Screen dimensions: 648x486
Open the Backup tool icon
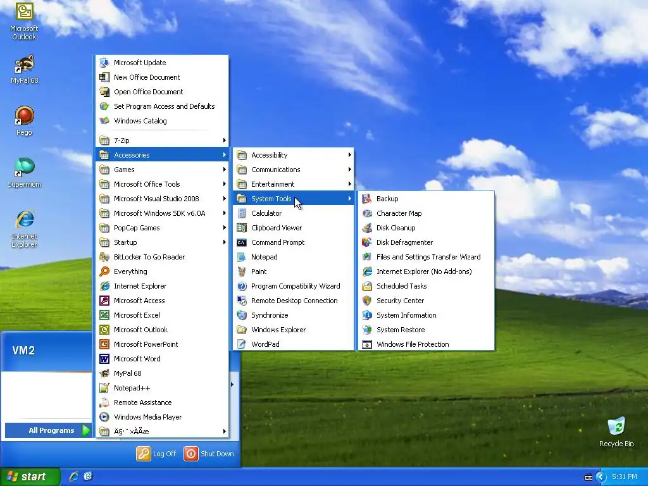366,199
